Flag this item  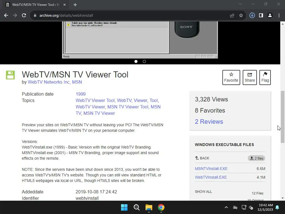pyautogui.click(x=265, y=77)
